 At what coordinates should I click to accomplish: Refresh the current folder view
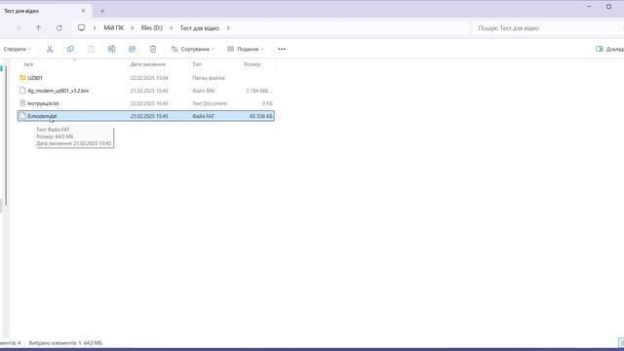(x=59, y=28)
